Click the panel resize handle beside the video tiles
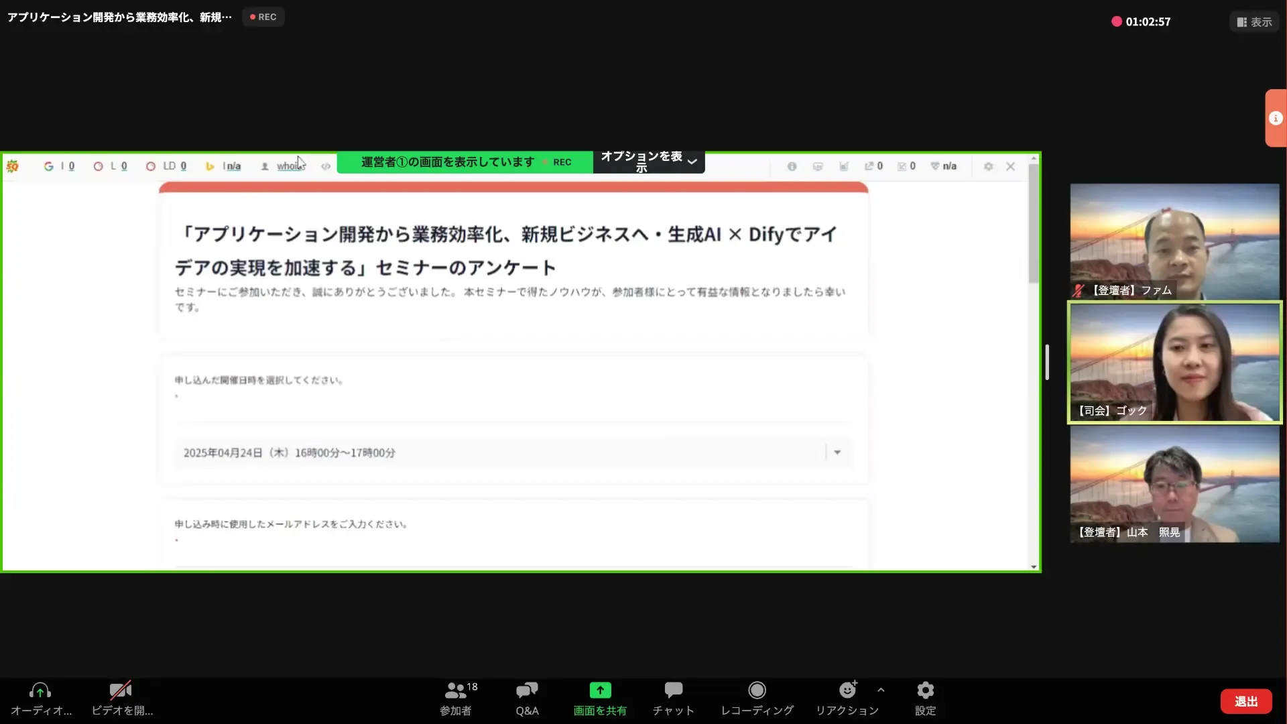 [x=1047, y=362]
